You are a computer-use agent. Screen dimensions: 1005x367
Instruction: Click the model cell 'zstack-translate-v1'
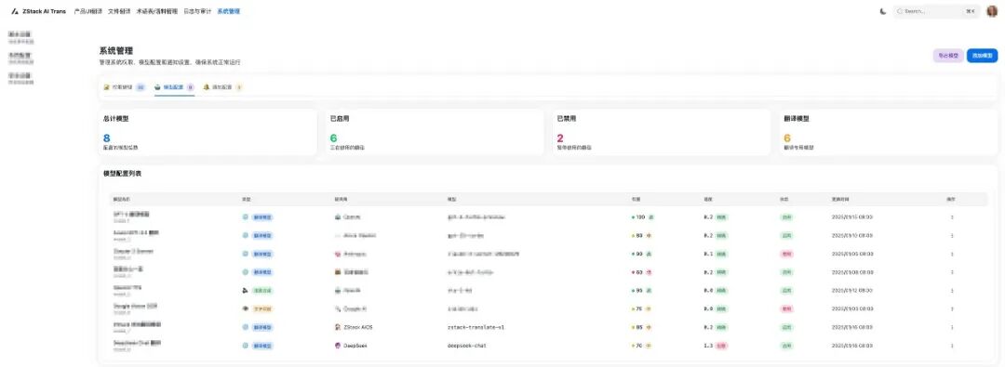[476, 327]
